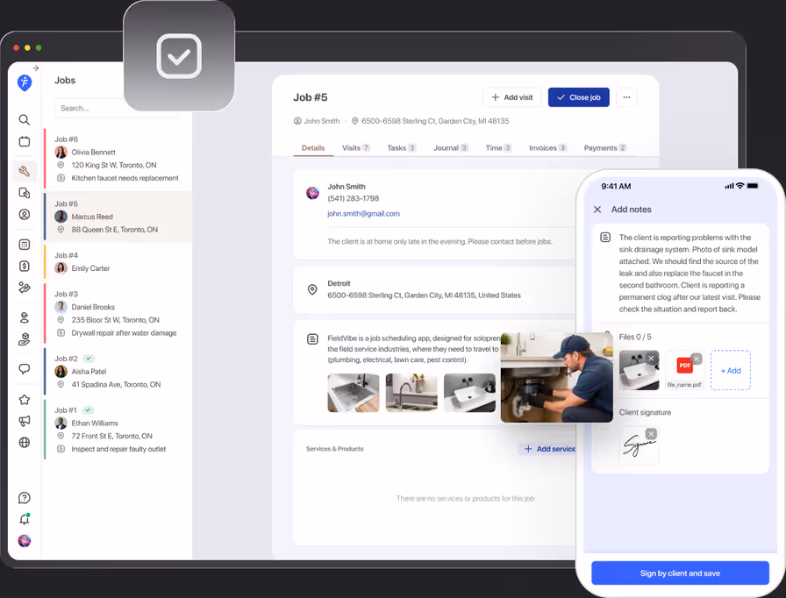This screenshot has width=786, height=598.
Task: Switch to the Payments tab
Action: click(604, 148)
